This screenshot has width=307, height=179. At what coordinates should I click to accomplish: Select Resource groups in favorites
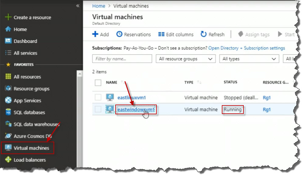(x=32, y=89)
